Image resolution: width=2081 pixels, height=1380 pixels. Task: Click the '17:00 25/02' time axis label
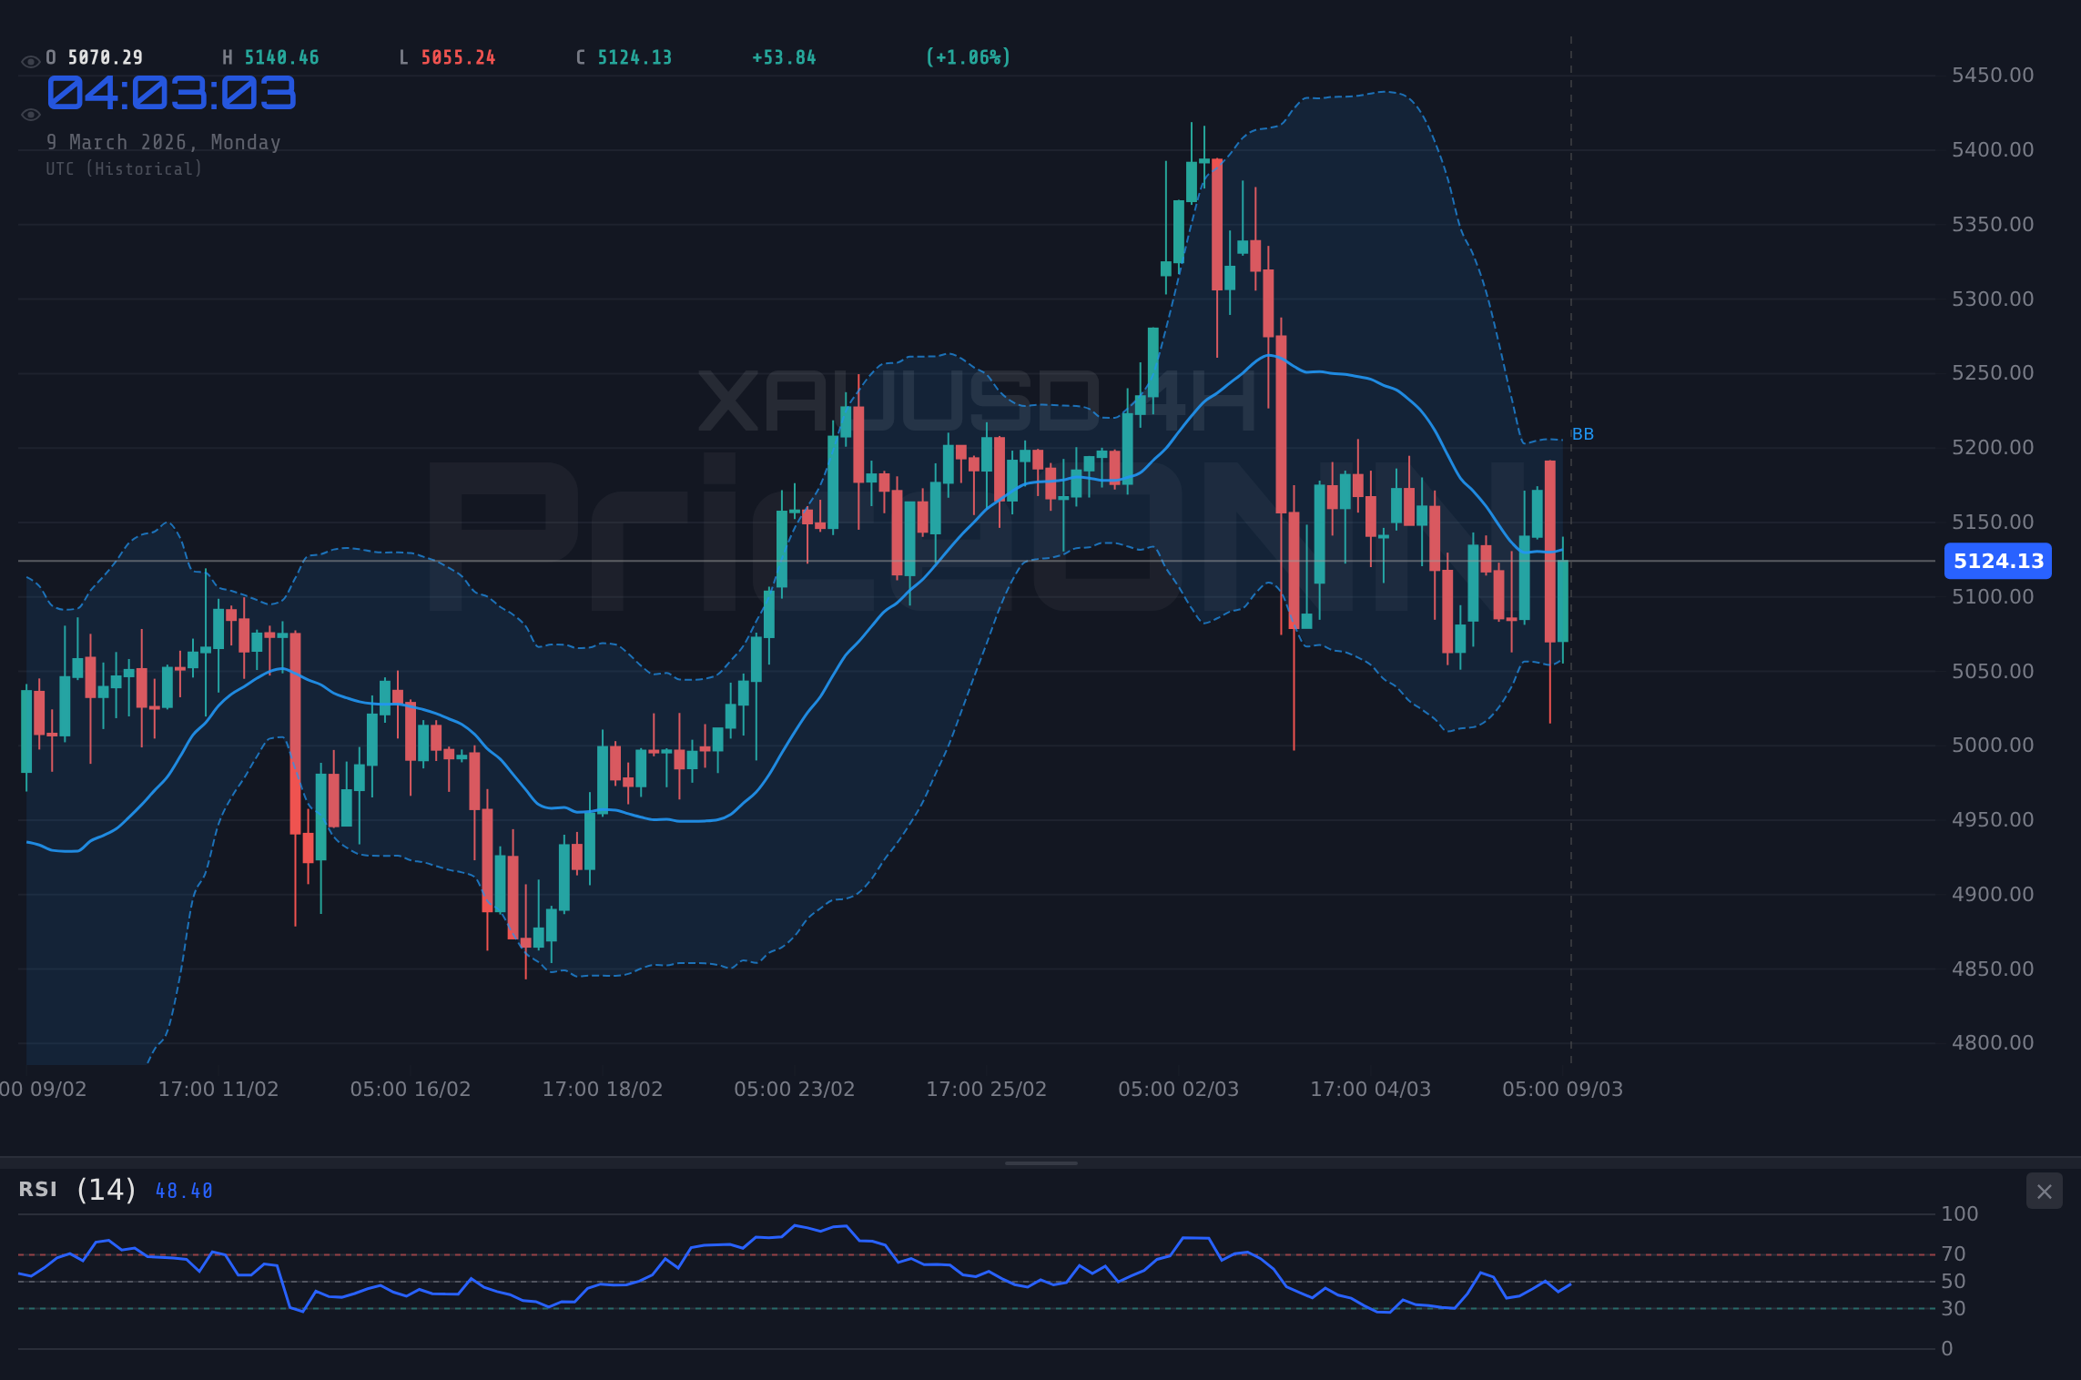[x=987, y=1089]
